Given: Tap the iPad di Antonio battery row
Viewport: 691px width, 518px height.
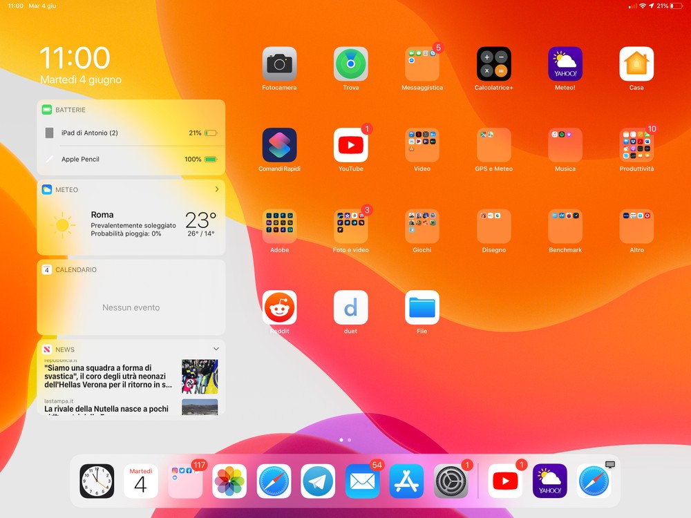Looking at the screenshot, I should pyautogui.click(x=131, y=133).
